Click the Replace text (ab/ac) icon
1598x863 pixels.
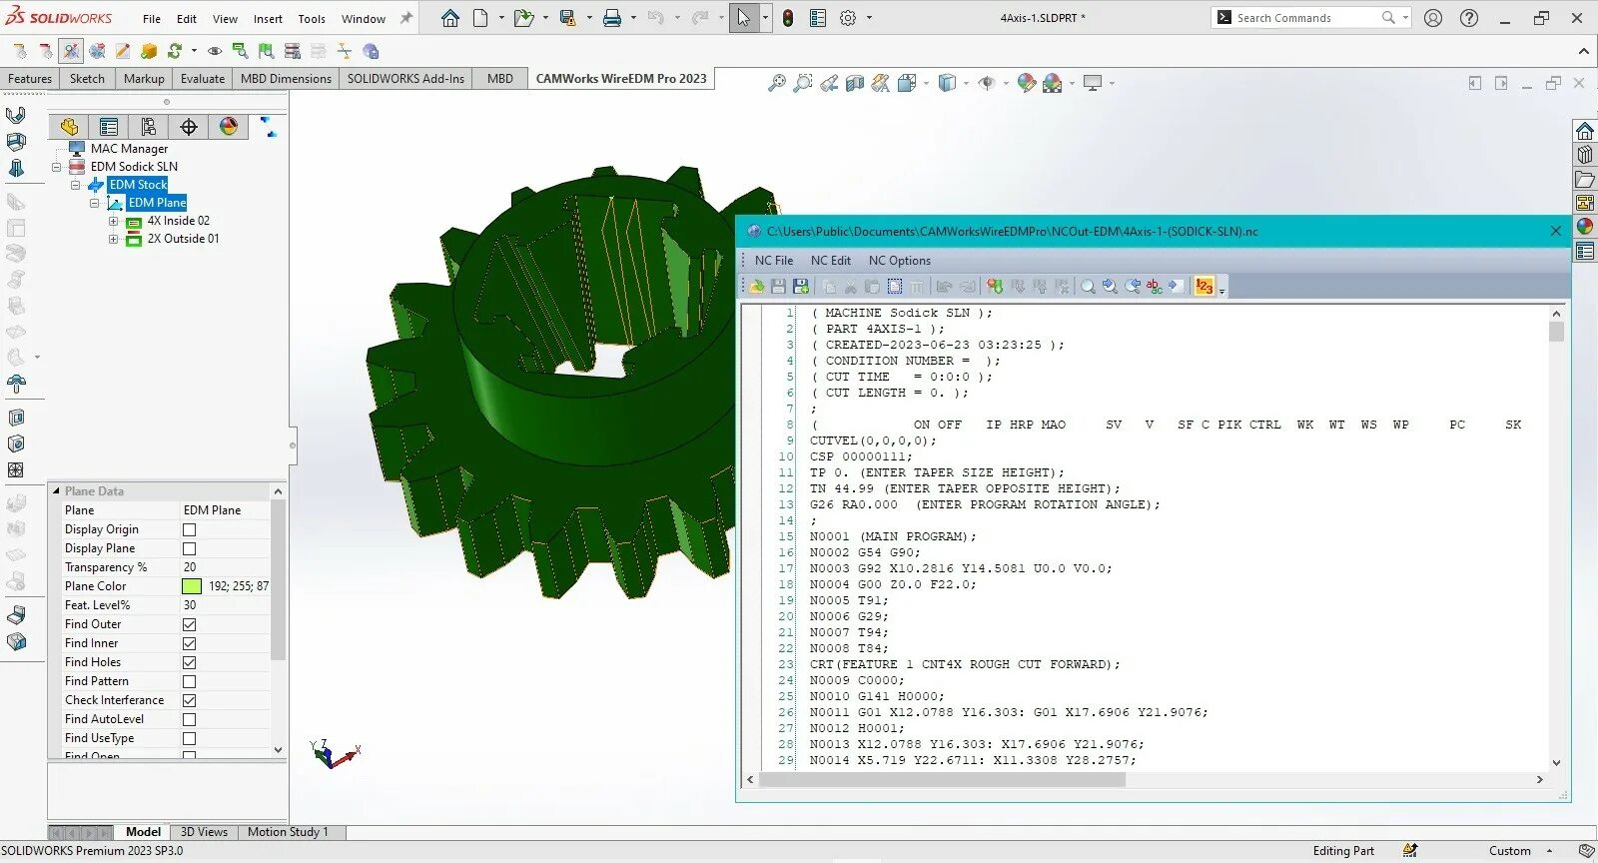click(1155, 287)
